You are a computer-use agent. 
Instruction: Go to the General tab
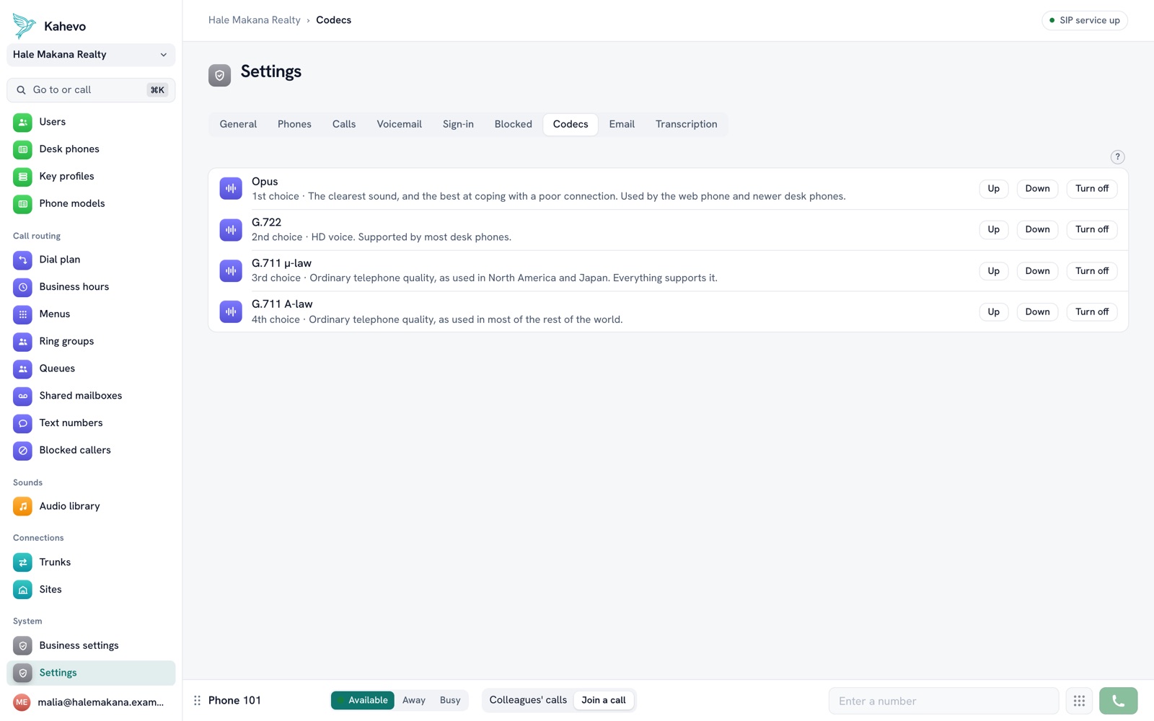click(x=238, y=124)
